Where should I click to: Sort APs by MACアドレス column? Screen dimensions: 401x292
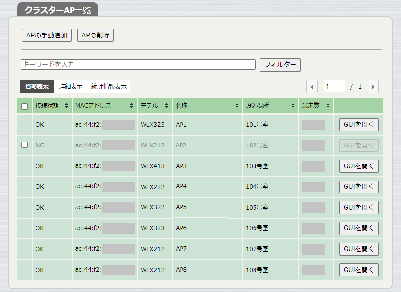coord(131,106)
